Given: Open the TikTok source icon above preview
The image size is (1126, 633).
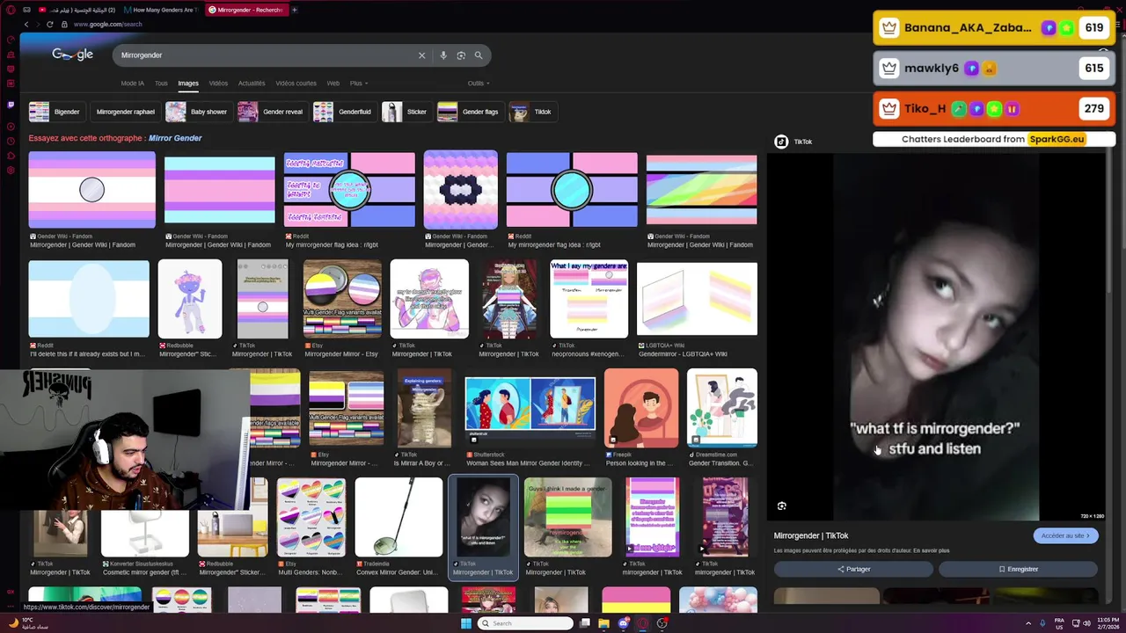Looking at the screenshot, I should [781, 142].
